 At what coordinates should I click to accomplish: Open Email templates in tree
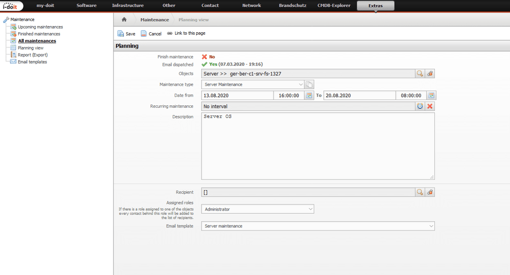coord(32,62)
